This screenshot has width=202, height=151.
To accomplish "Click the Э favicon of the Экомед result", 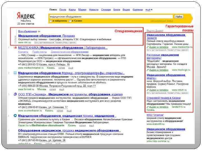I will click(15, 94).
